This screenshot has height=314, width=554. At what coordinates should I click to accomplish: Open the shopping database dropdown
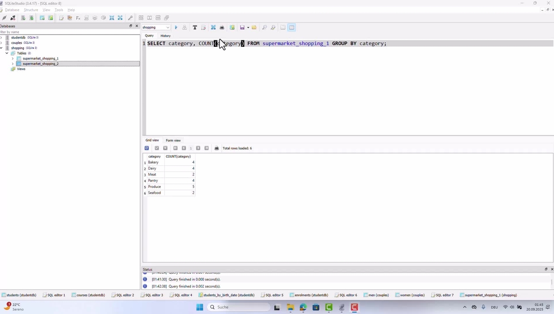coord(156,27)
